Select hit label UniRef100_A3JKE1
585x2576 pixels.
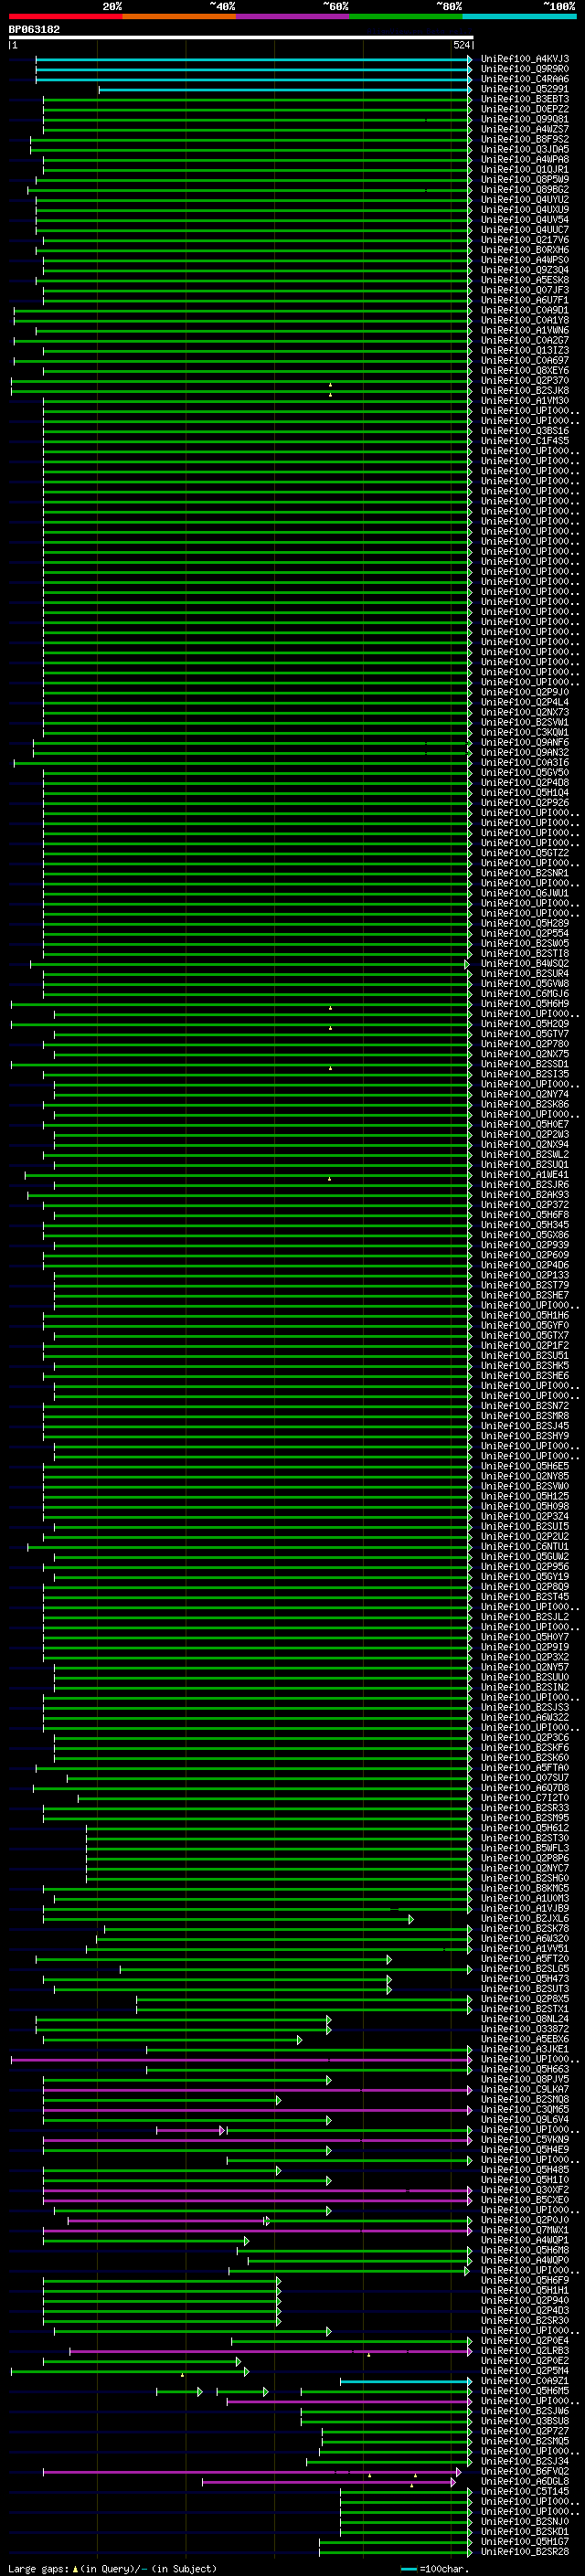coord(525,2049)
